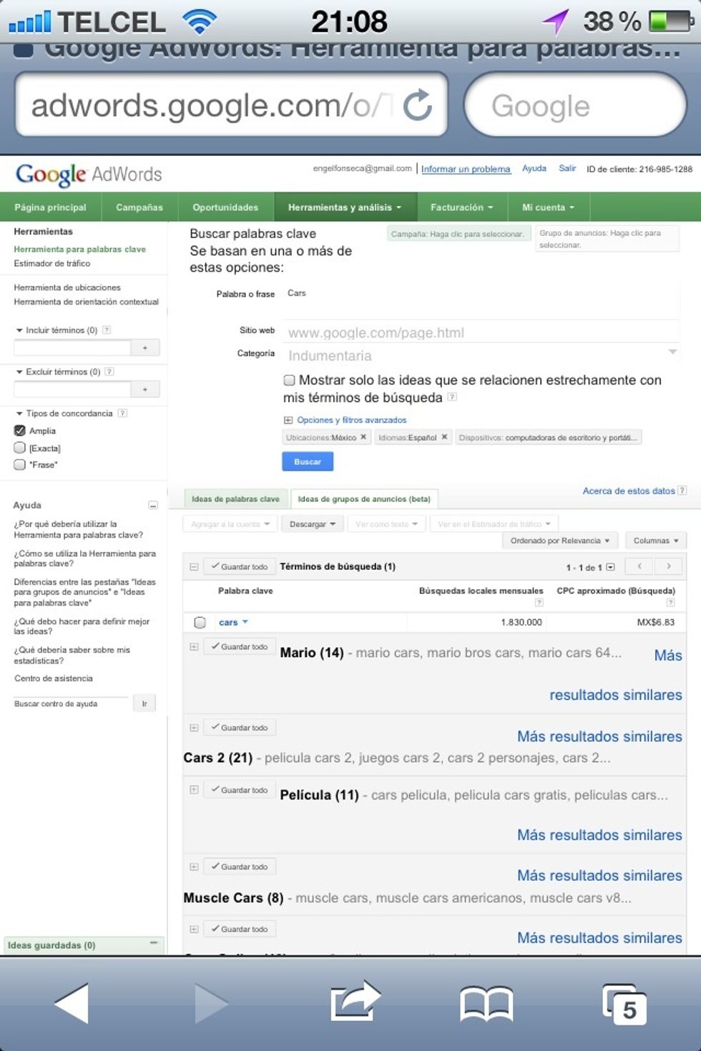Screen dimensions: 701x1051
Task: Tap the Safari forward arrow
Action: click(211, 1002)
